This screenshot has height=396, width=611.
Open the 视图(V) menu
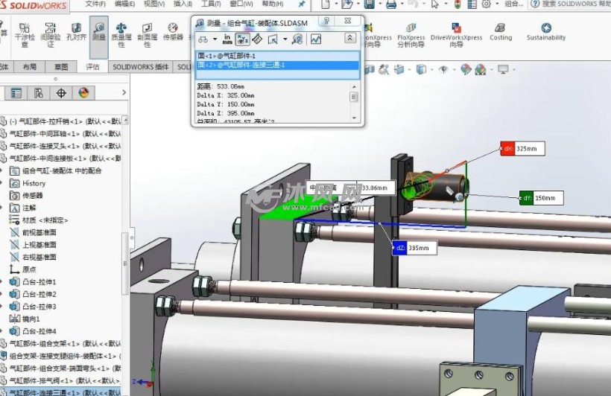(154, 4)
